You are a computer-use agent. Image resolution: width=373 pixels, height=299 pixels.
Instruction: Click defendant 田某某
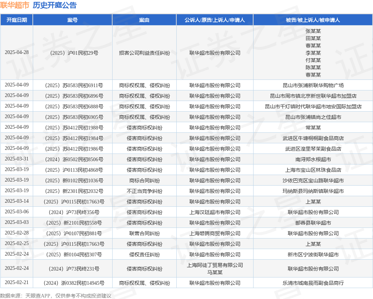point(313,38)
